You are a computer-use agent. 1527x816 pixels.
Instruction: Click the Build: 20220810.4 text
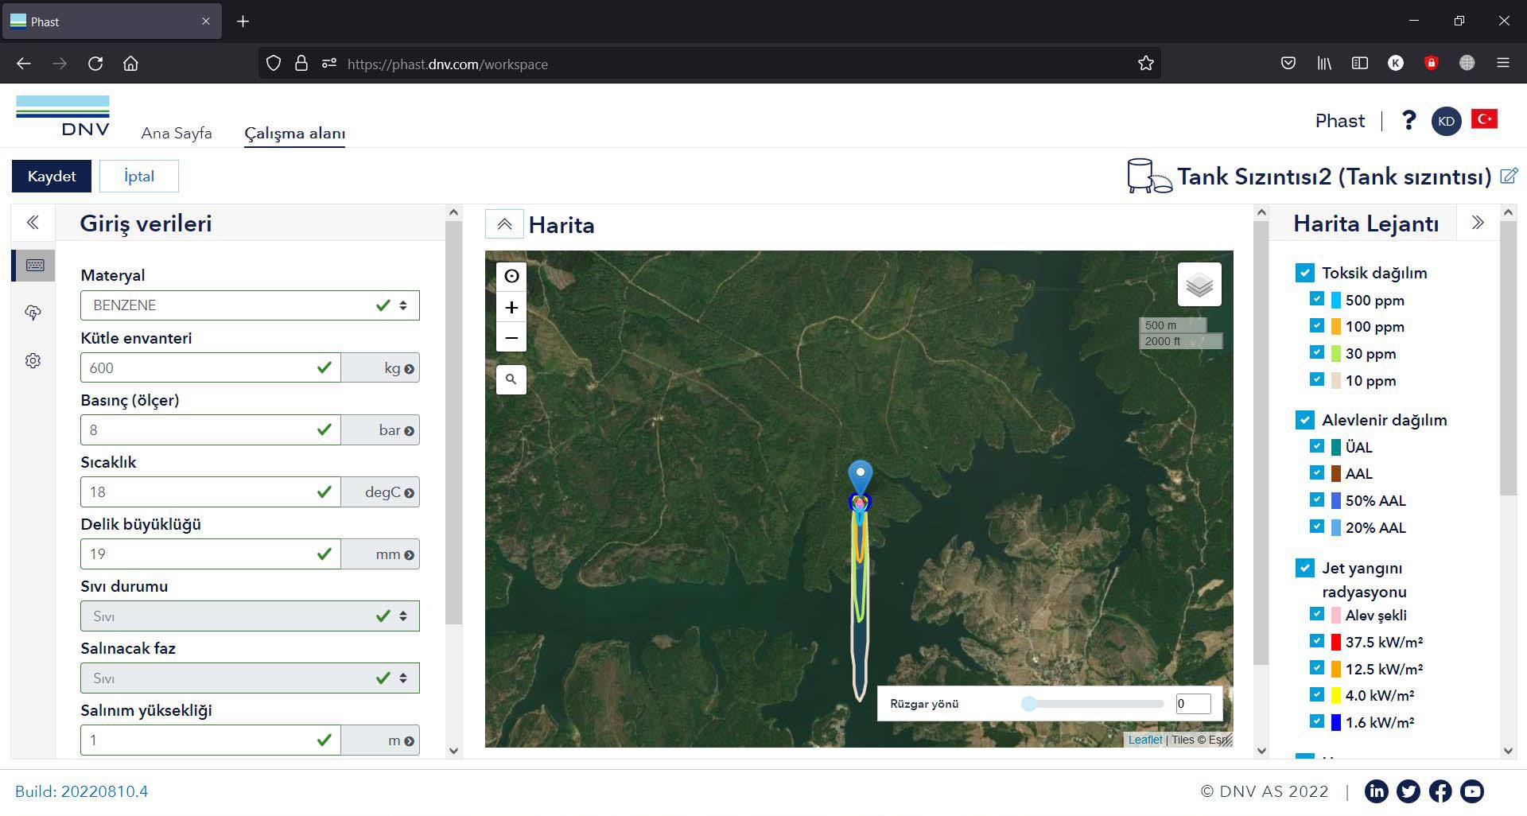(82, 791)
